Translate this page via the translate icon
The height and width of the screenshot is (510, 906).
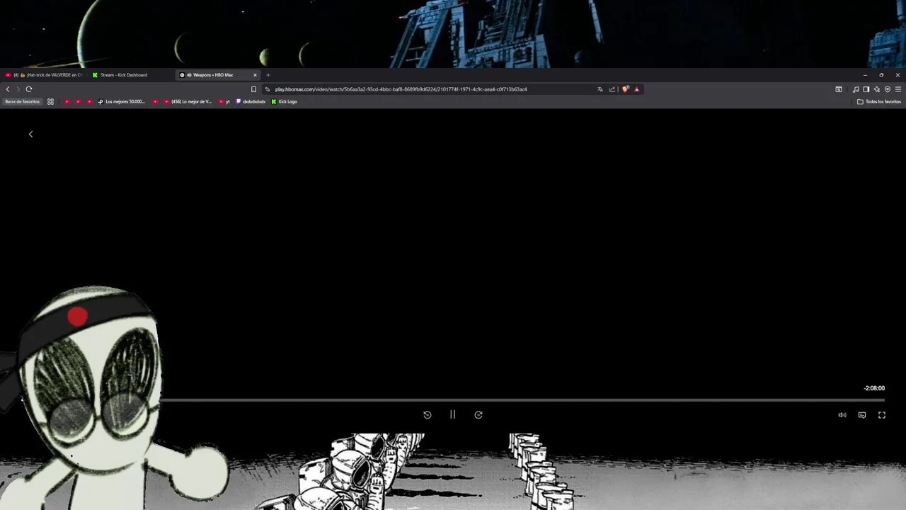point(600,89)
